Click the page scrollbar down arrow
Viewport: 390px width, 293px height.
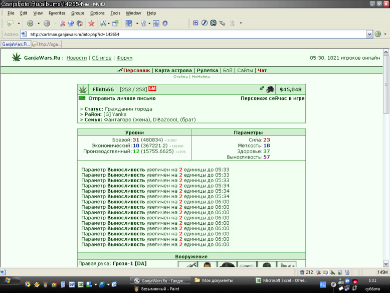[386, 264]
